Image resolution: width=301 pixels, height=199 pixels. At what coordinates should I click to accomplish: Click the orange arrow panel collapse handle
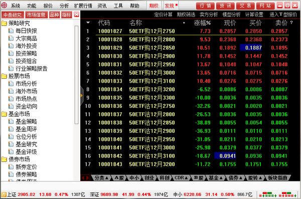click(82, 95)
